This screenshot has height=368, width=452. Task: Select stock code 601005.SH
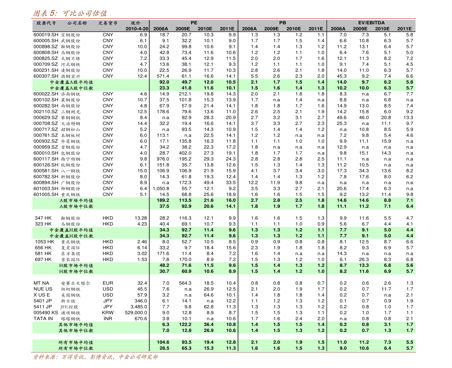point(46,194)
